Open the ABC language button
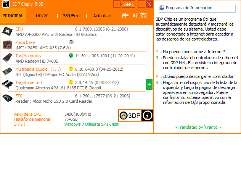 (129, 4)
